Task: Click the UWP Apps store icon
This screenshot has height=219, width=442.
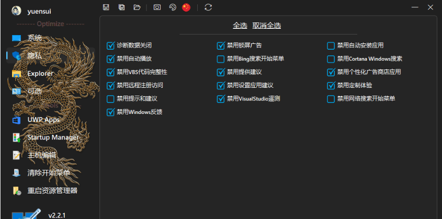Action: click(x=16, y=120)
